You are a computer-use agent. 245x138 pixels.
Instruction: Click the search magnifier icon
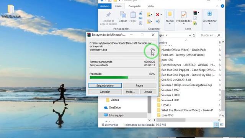coord(219,35)
